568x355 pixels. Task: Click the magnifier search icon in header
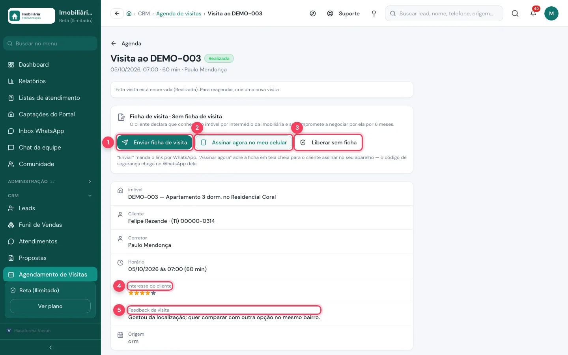point(515,13)
